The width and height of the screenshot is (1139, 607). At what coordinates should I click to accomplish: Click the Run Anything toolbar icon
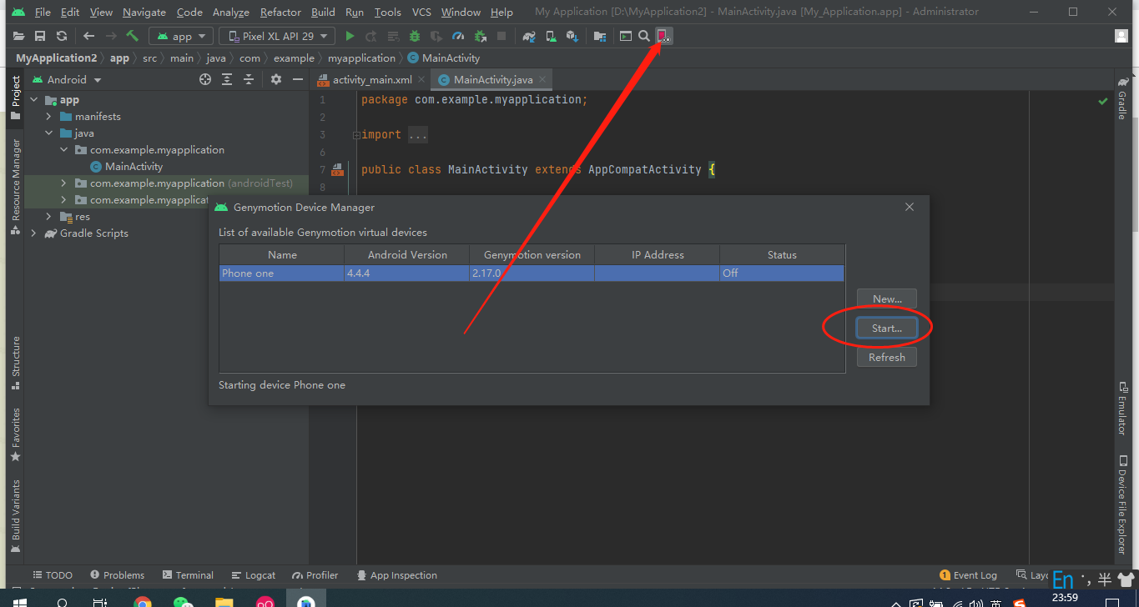(626, 36)
